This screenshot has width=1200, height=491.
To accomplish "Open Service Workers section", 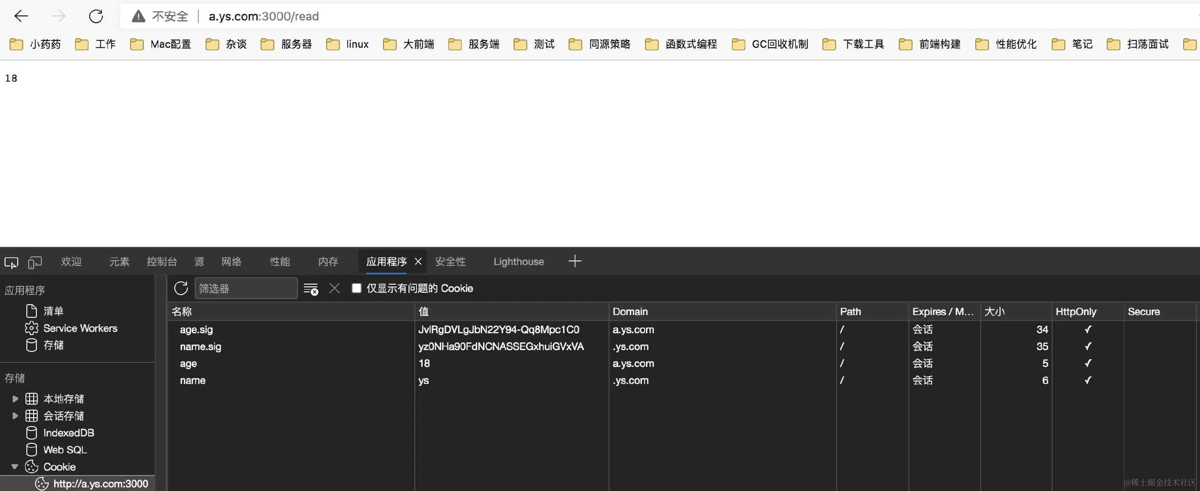I will [80, 328].
